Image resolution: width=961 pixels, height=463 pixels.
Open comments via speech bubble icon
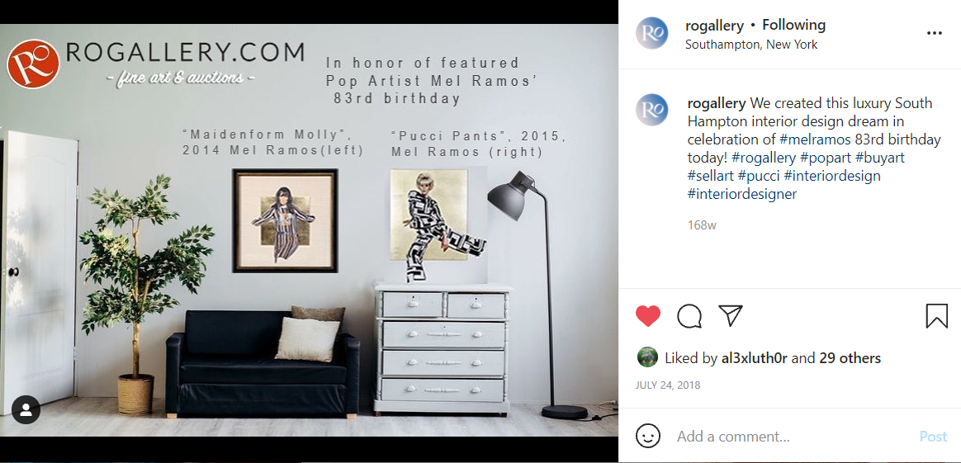[x=689, y=316]
